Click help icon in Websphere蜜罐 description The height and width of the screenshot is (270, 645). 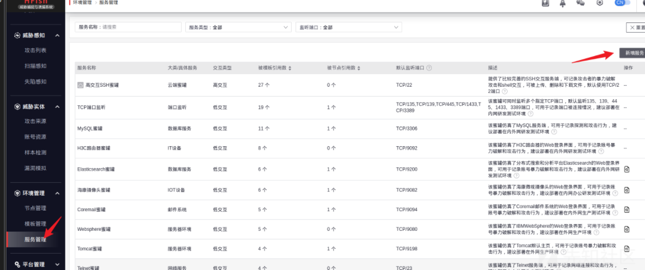tap(597, 232)
